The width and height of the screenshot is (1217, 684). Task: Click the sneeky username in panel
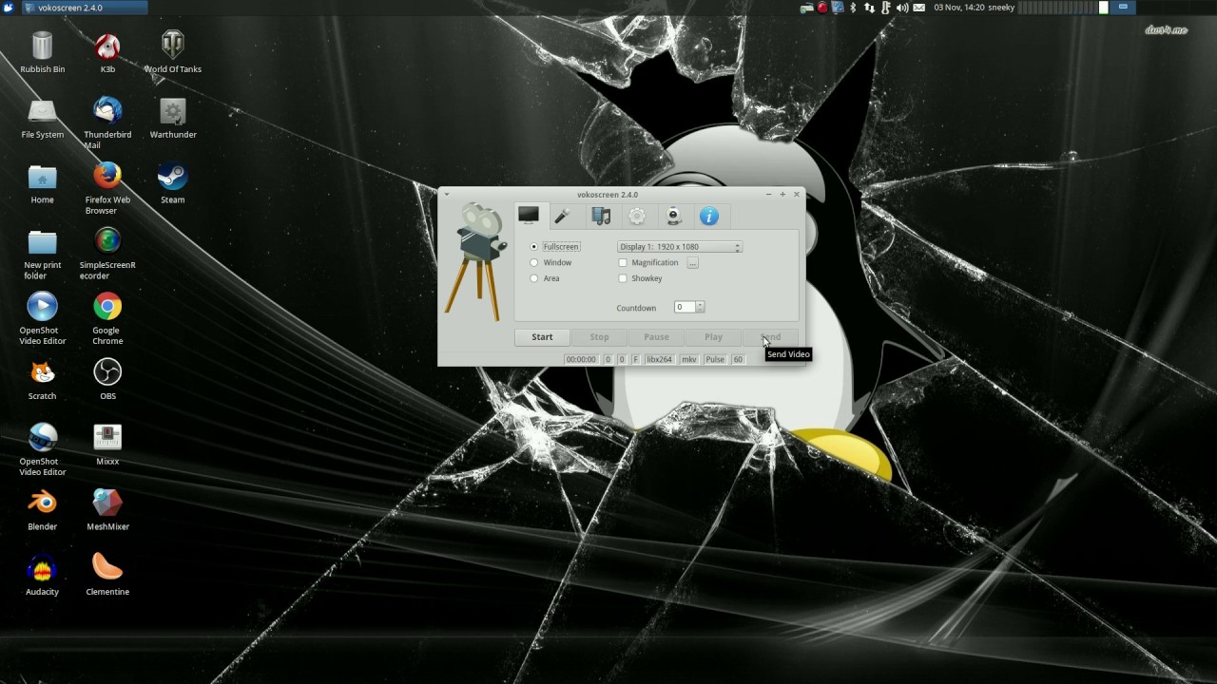point(1002,8)
